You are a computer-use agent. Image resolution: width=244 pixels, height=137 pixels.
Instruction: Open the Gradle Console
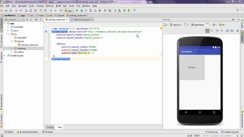pyautogui.click(x=230, y=132)
